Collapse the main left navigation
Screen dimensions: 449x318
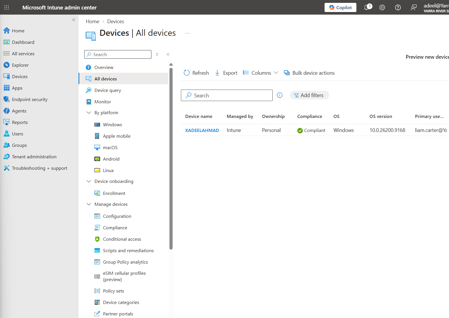point(74,20)
